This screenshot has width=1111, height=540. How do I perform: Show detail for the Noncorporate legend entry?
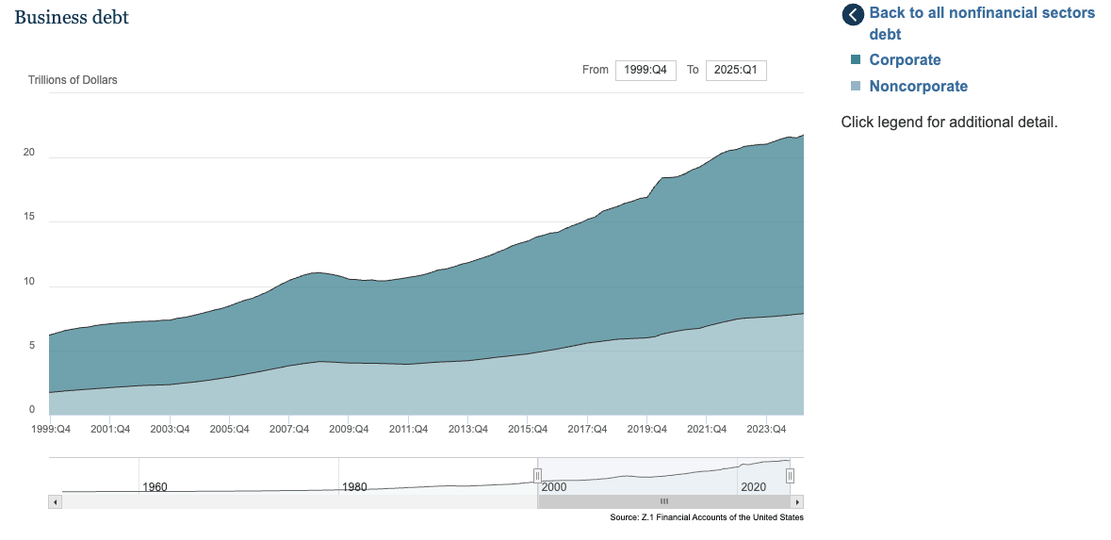(x=918, y=87)
